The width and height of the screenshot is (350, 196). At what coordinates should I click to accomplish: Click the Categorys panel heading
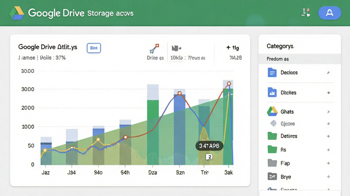[x=280, y=46]
